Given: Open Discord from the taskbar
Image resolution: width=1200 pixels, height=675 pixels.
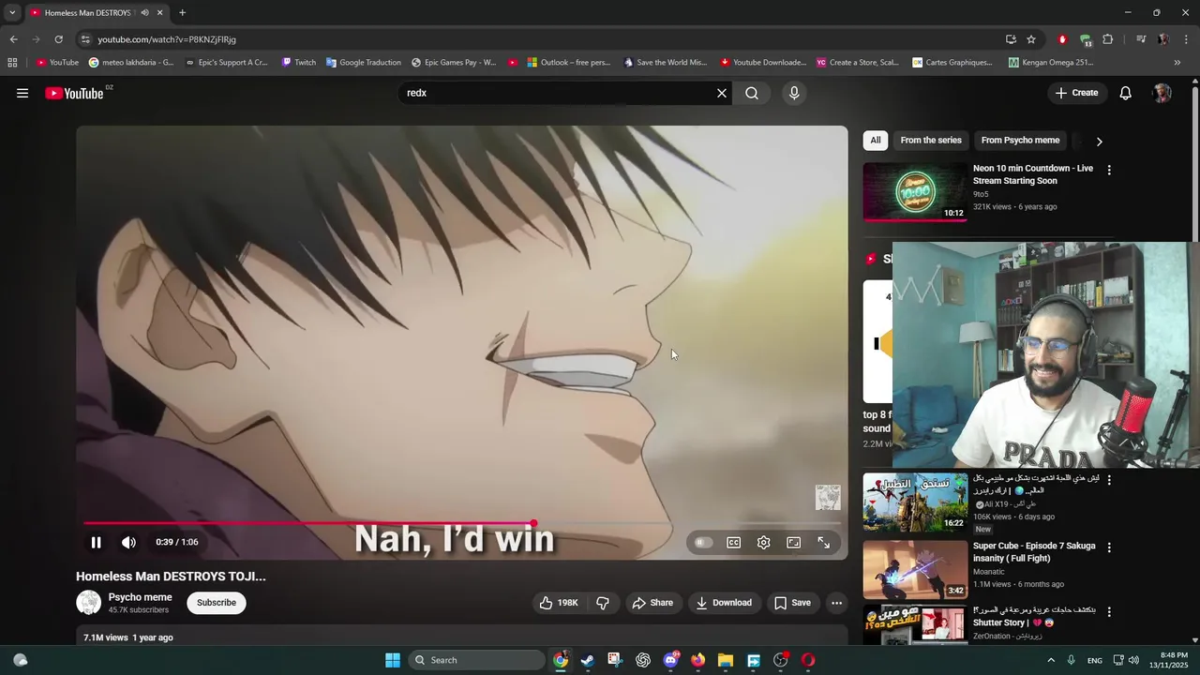Looking at the screenshot, I should click(x=670, y=660).
